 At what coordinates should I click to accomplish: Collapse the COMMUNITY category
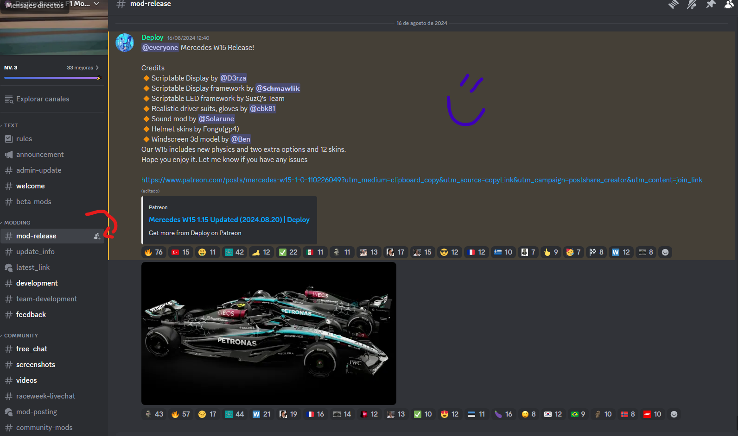[x=21, y=336]
